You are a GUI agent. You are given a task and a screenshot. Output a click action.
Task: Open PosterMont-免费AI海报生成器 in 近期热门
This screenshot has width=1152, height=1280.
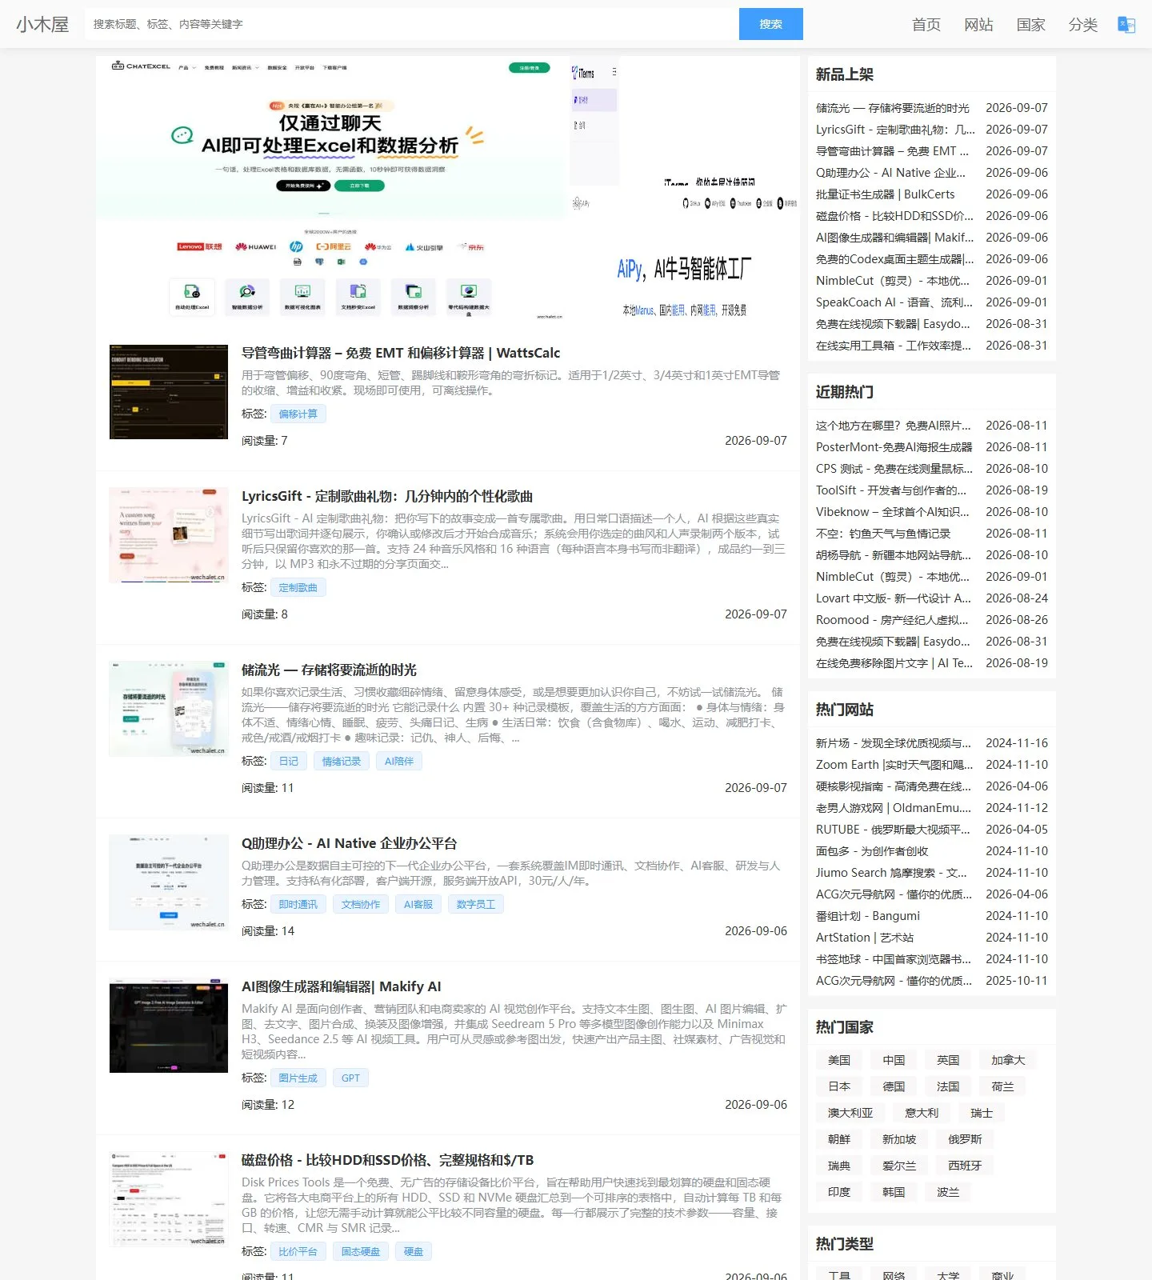(894, 447)
